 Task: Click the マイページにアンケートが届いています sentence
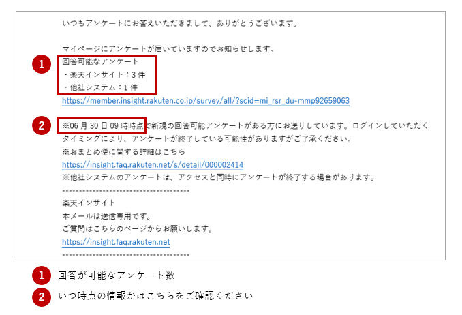(x=168, y=49)
